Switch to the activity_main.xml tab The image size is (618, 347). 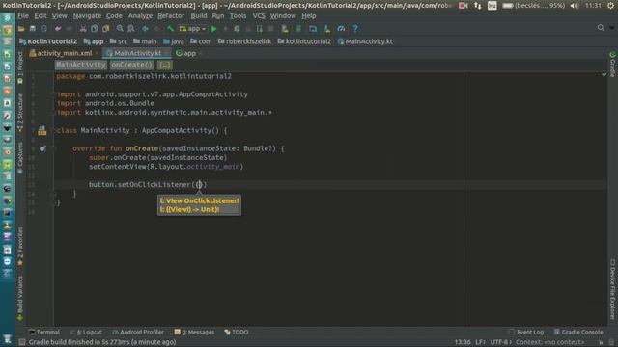[x=65, y=53]
